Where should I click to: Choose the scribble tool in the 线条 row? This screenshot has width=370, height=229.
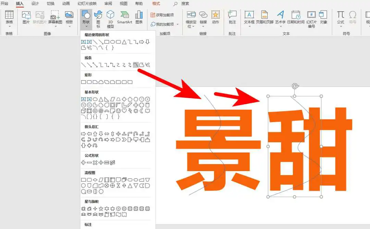[147, 65]
